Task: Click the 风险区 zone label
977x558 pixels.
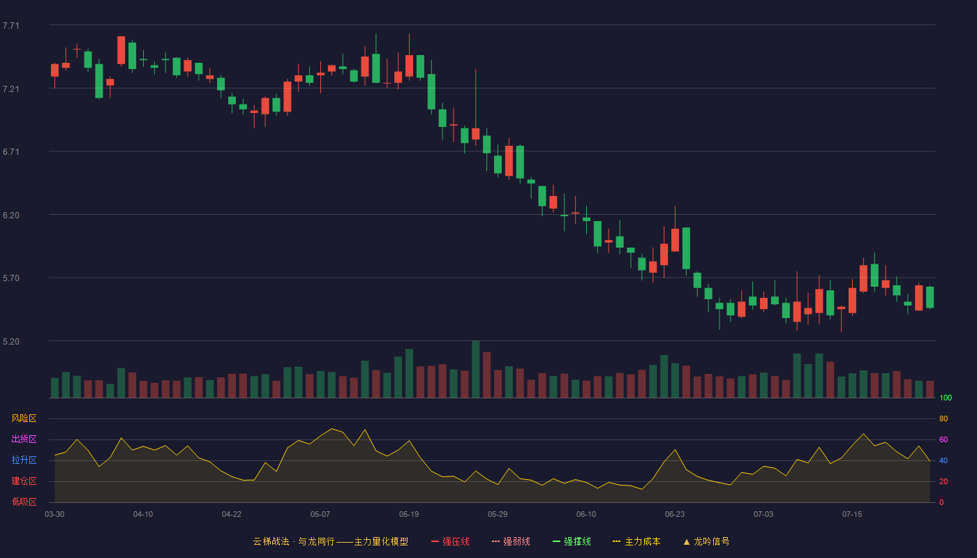Action: coord(24,418)
